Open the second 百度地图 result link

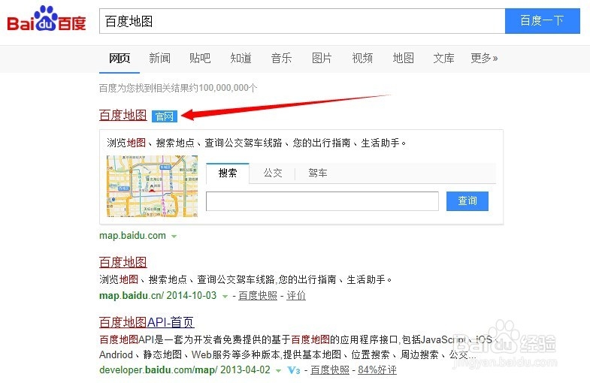pos(123,262)
